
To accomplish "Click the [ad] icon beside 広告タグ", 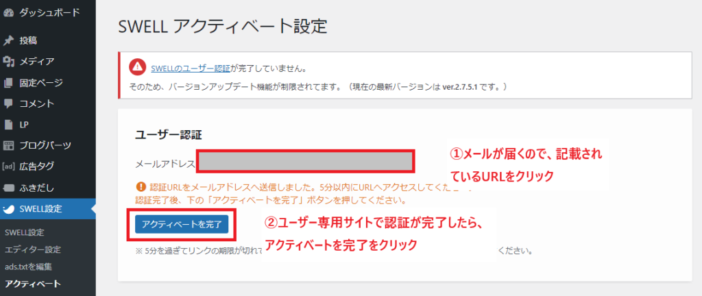I will [x=8, y=166].
